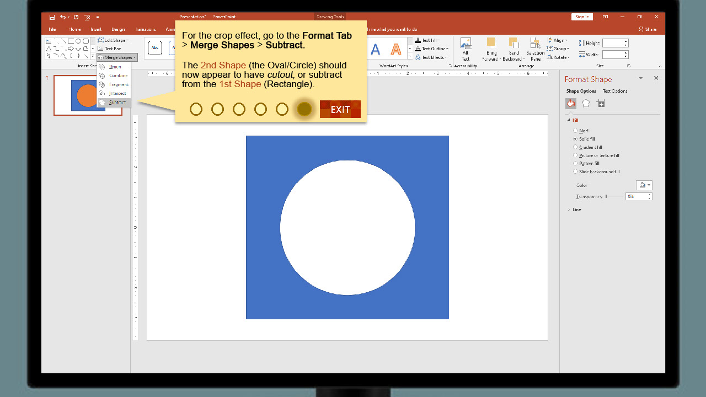706x397 pixels.
Task: Open the fill Color picker dropdown
Action: pyautogui.click(x=644, y=185)
